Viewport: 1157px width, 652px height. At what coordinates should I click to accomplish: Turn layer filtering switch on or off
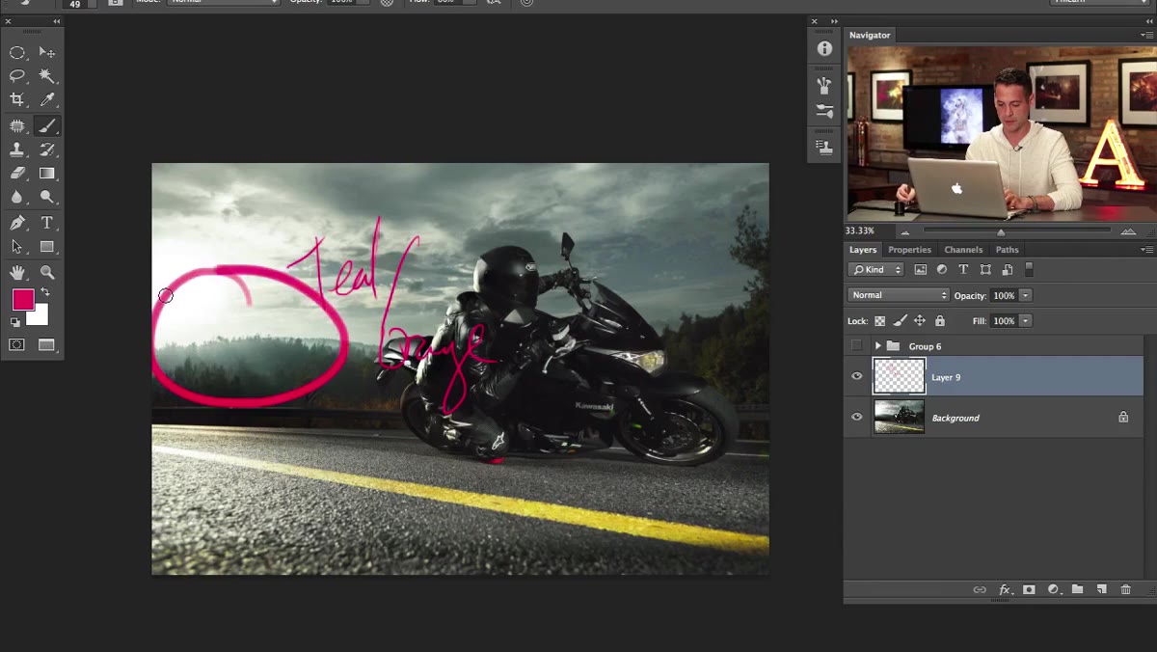point(1029,270)
